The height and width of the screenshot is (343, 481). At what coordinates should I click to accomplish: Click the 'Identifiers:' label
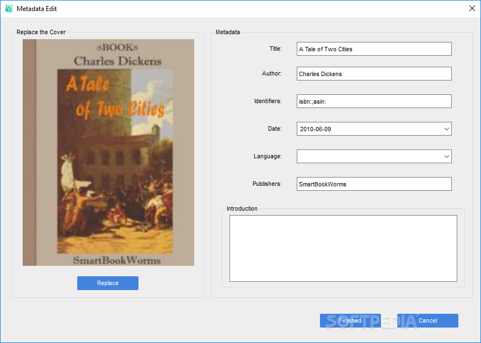pyautogui.click(x=268, y=101)
